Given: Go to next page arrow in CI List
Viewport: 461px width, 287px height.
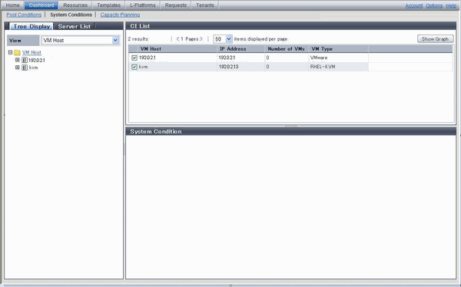Looking at the screenshot, I should coord(201,39).
